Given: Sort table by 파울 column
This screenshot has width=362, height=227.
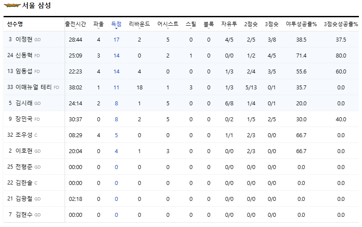Looking at the screenshot, I should pos(99,24).
